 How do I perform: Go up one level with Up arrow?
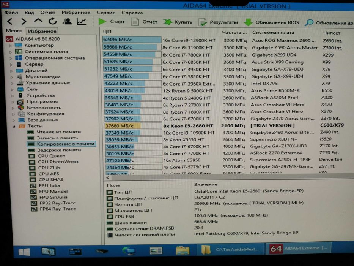38,21
